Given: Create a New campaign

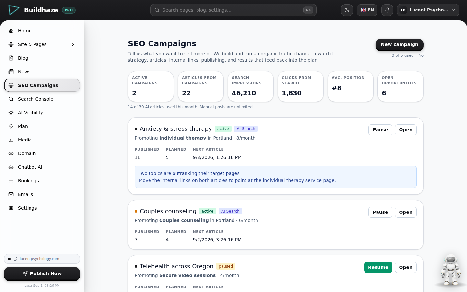Looking at the screenshot, I should pyautogui.click(x=400, y=45).
